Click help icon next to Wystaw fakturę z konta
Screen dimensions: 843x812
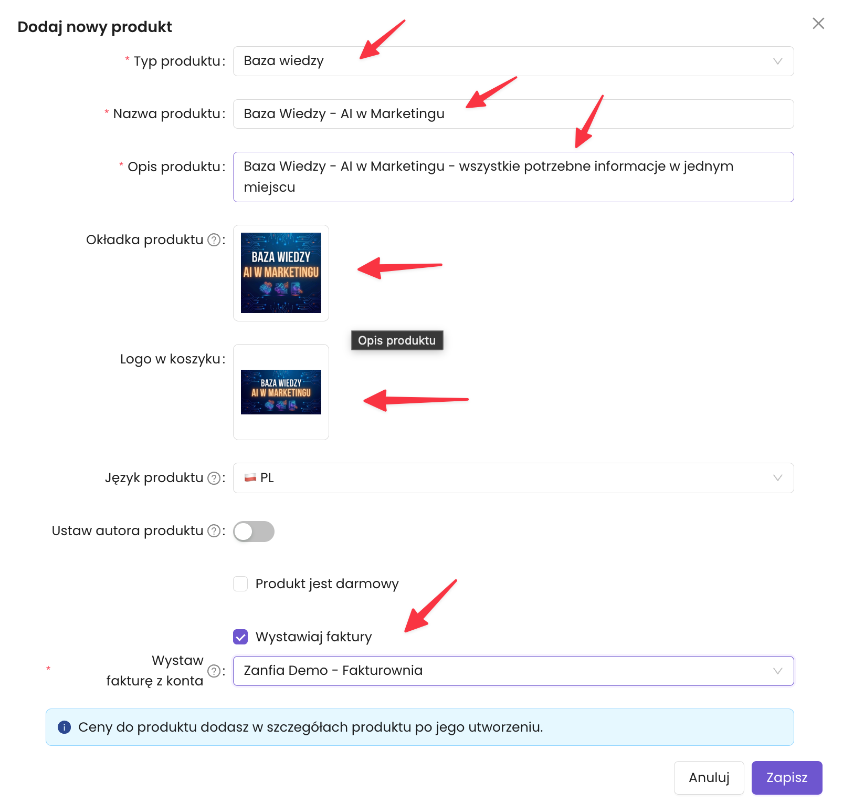(214, 671)
